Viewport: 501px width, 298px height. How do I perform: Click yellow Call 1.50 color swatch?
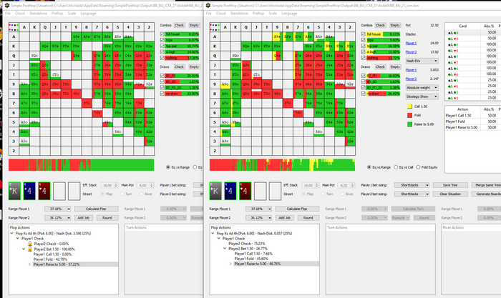pos(409,106)
